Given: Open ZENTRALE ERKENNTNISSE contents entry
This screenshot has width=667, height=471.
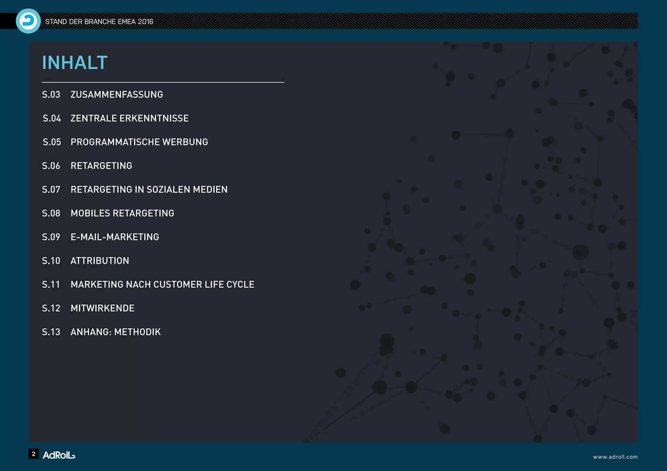Looking at the screenshot, I should point(129,118).
